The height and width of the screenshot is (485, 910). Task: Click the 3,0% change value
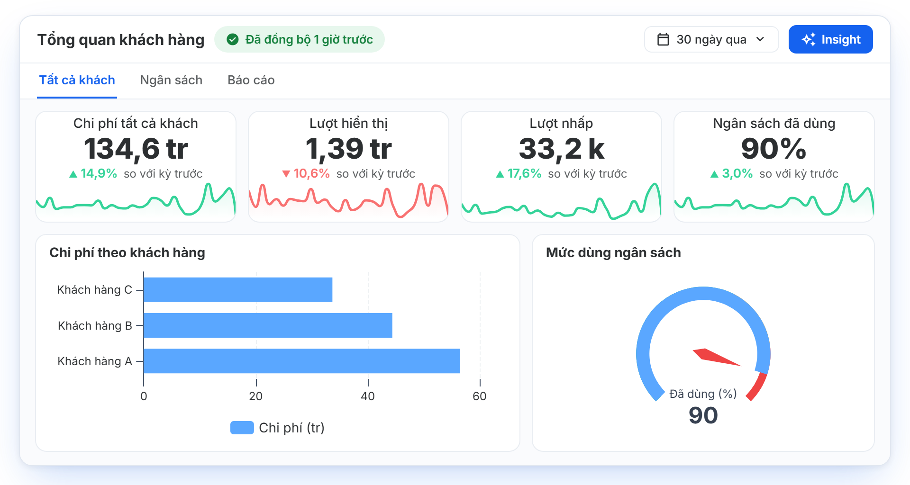[x=737, y=174]
